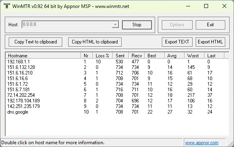Minimize the WinMTR window
This screenshot has width=234, height=147.
[x=188, y=6]
